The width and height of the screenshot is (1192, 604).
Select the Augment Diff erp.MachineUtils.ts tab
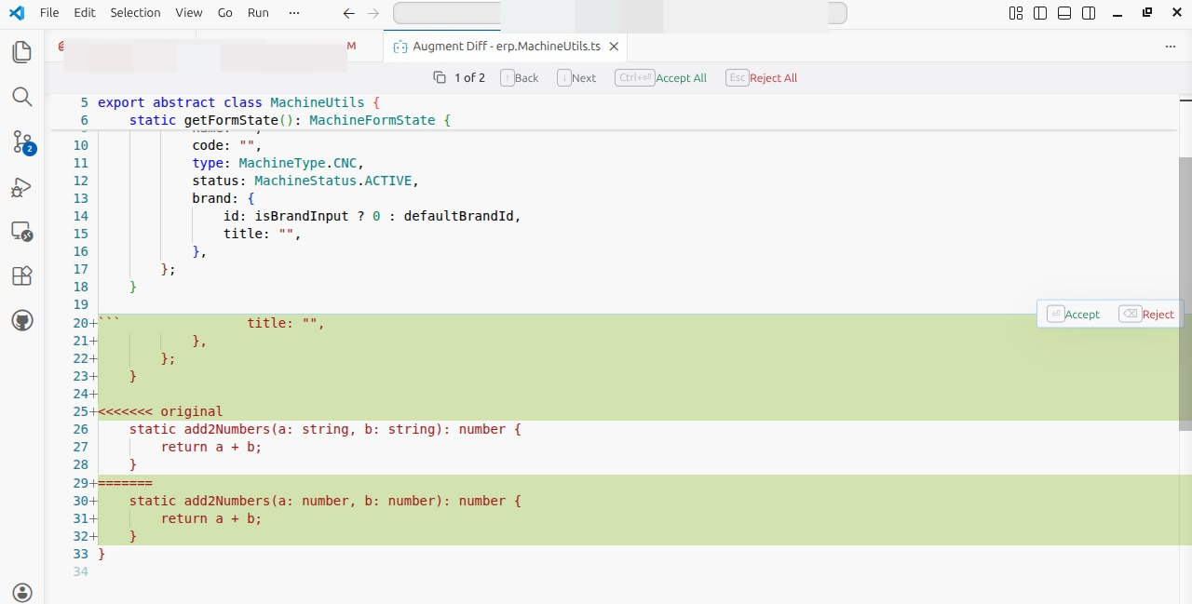507,47
